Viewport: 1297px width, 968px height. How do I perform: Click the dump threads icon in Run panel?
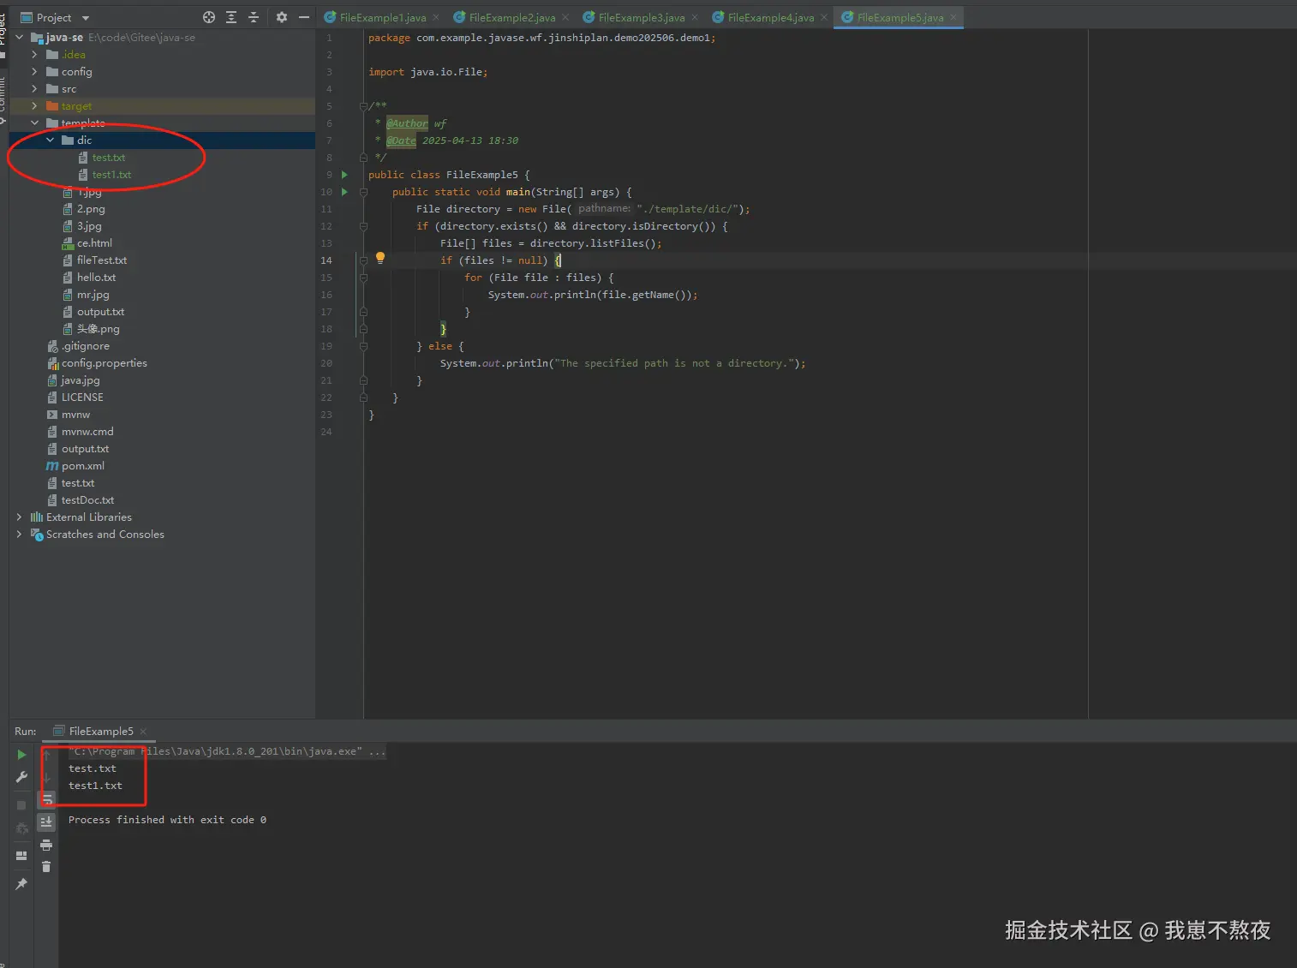[21, 828]
